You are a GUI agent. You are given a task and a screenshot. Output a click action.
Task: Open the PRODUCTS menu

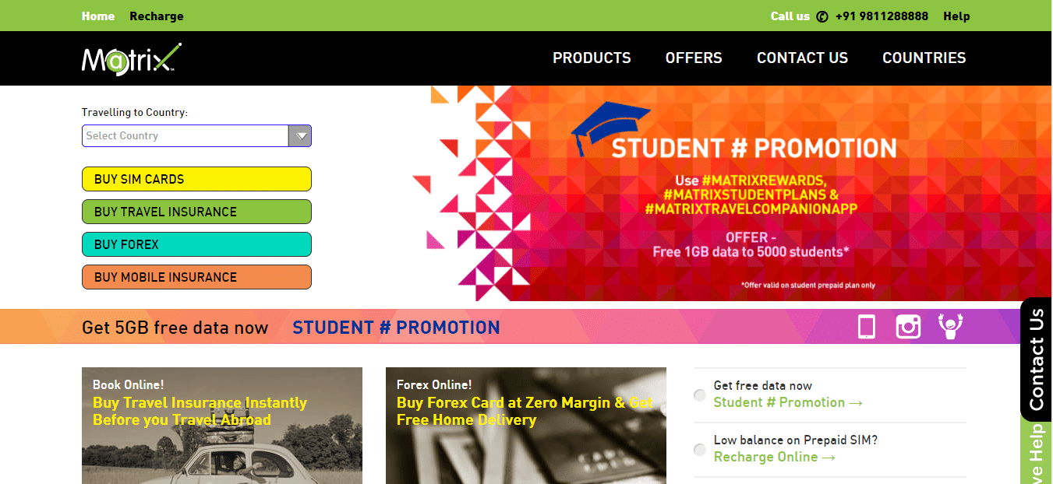592,58
